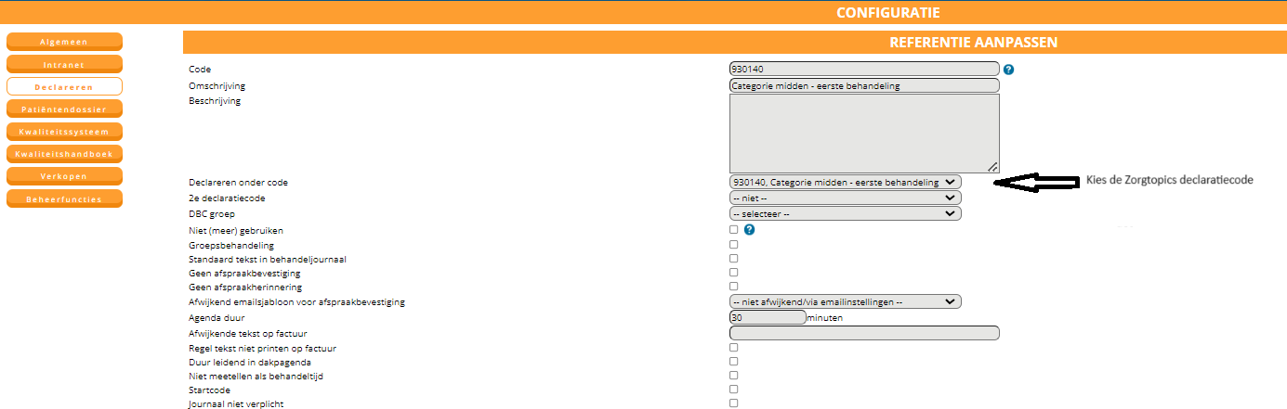The height and width of the screenshot is (409, 1287).
Task: Click the Agenda duur minutes field
Action: [768, 317]
